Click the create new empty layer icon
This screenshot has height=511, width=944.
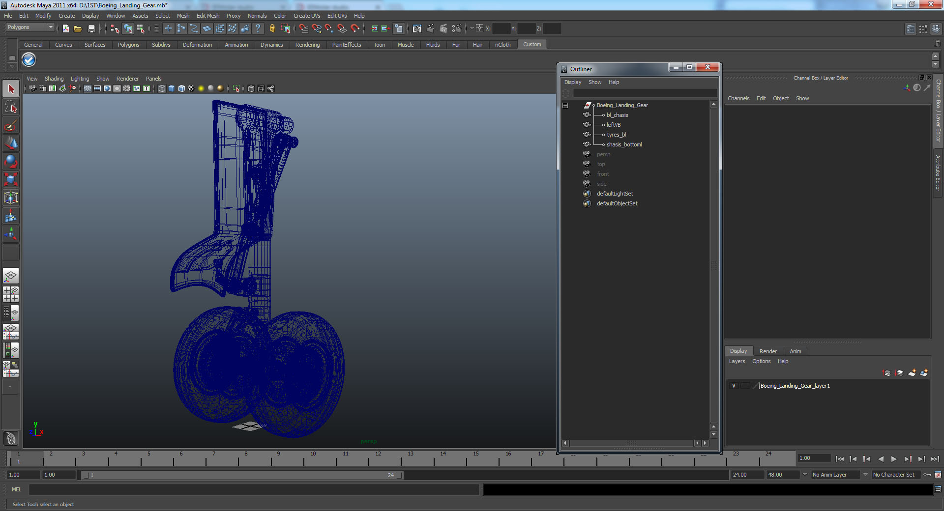click(x=912, y=373)
